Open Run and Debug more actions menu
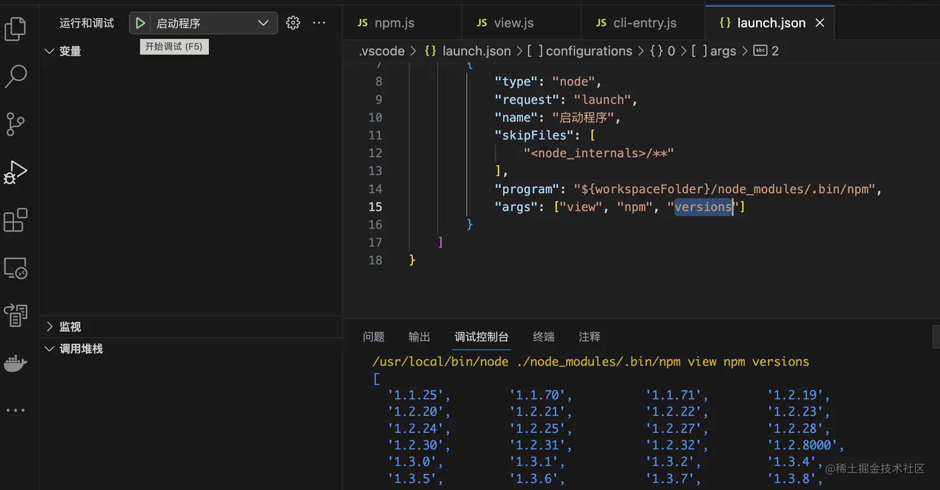The width and height of the screenshot is (940, 490). coord(319,23)
